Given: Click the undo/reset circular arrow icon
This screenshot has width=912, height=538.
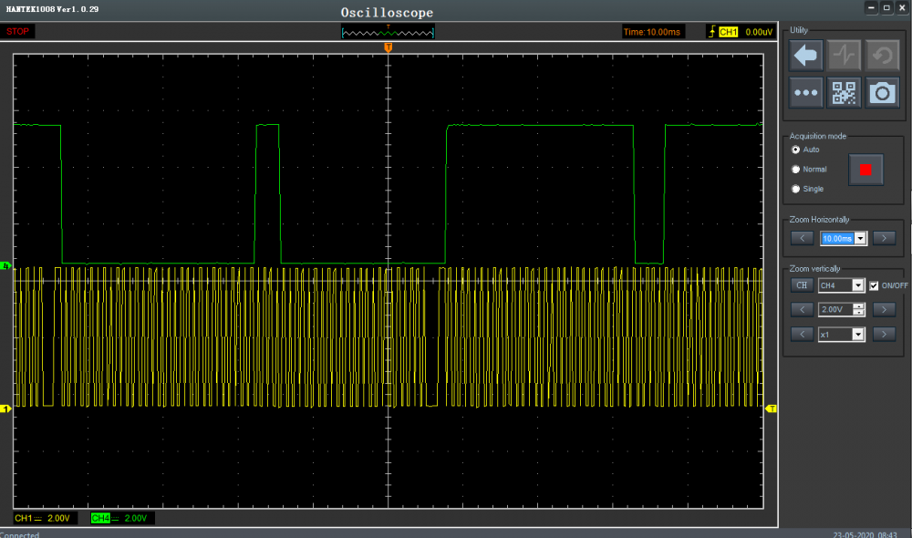Looking at the screenshot, I should tap(882, 56).
